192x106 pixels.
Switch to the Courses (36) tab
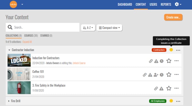pos(31,36)
